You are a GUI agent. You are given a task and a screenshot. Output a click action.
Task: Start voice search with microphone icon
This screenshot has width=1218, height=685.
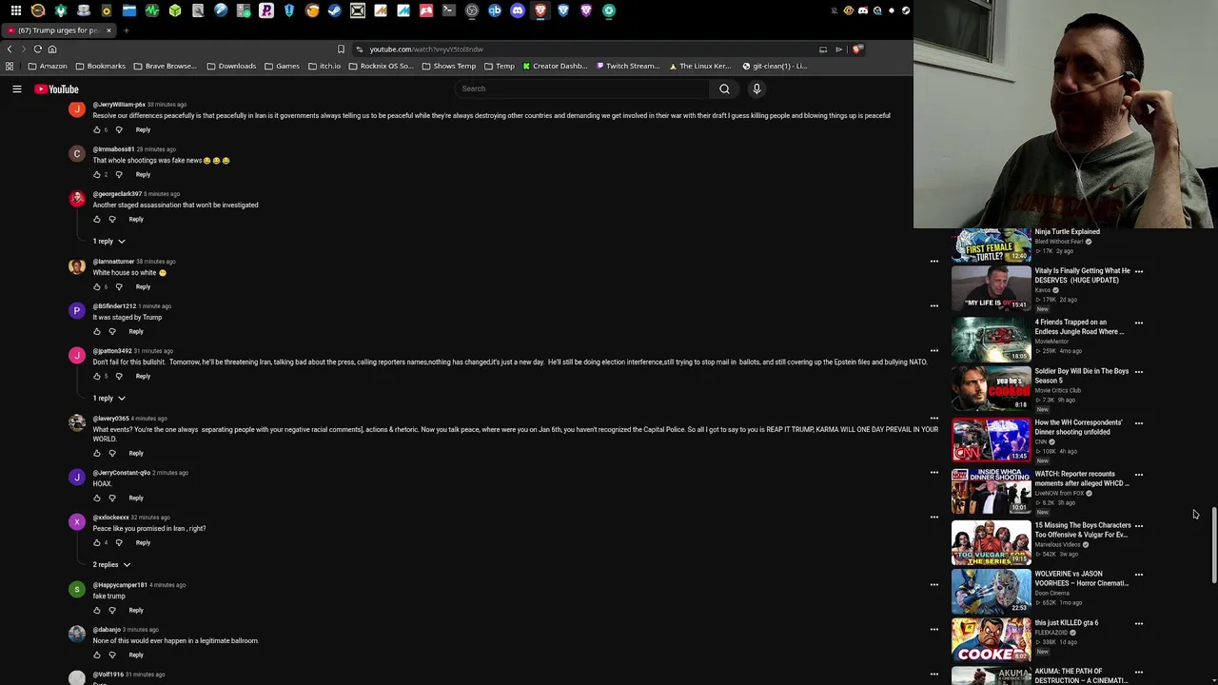tap(756, 88)
